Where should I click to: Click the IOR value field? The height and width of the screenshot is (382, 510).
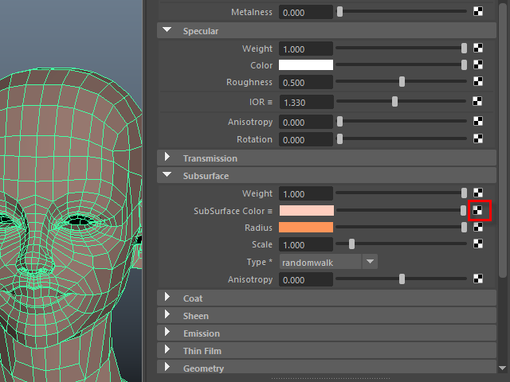point(305,101)
